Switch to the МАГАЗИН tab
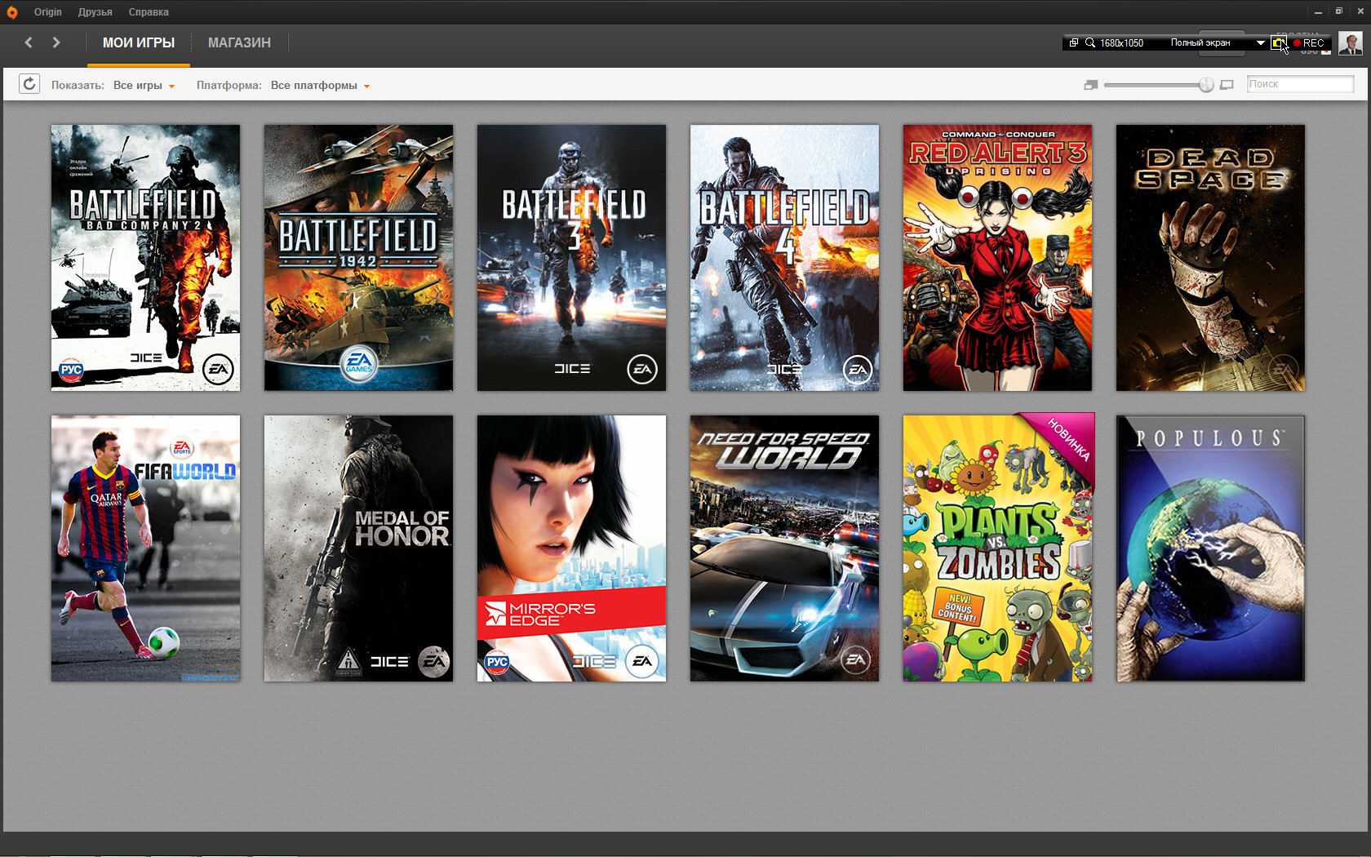This screenshot has width=1371, height=857. 239,42
